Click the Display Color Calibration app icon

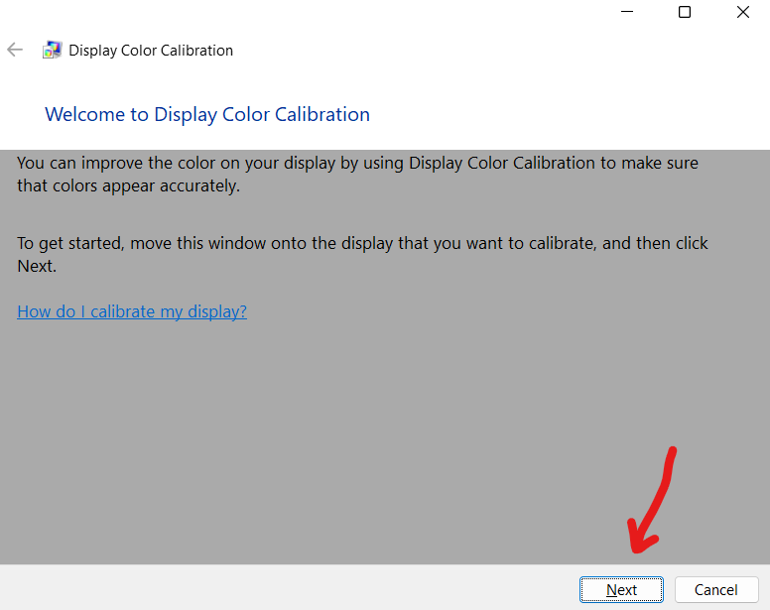coord(52,50)
